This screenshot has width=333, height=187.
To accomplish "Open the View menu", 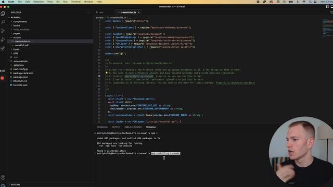I will pyautogui.click(x=50, y=2).
